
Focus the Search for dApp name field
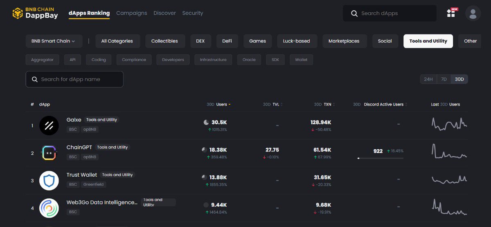pos(74,79)
